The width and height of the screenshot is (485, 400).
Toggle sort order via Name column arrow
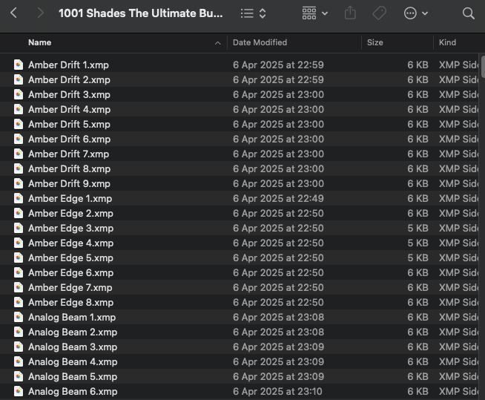217,43
